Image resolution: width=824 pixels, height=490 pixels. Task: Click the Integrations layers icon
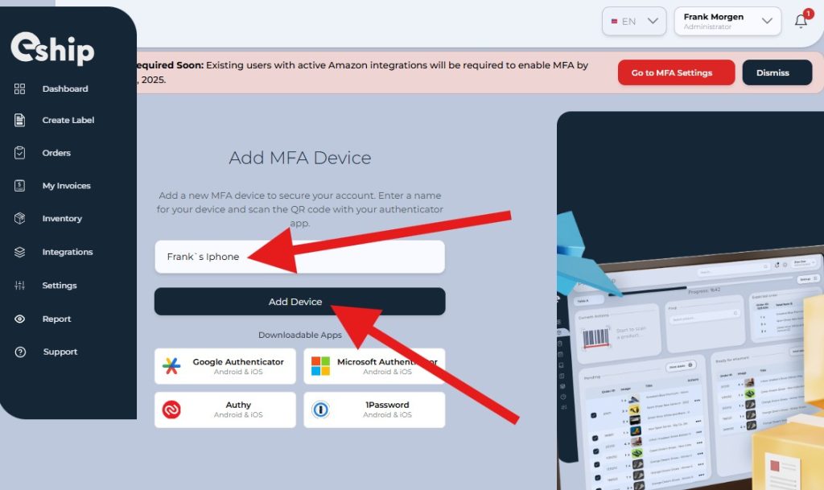[x=19, y=252]
